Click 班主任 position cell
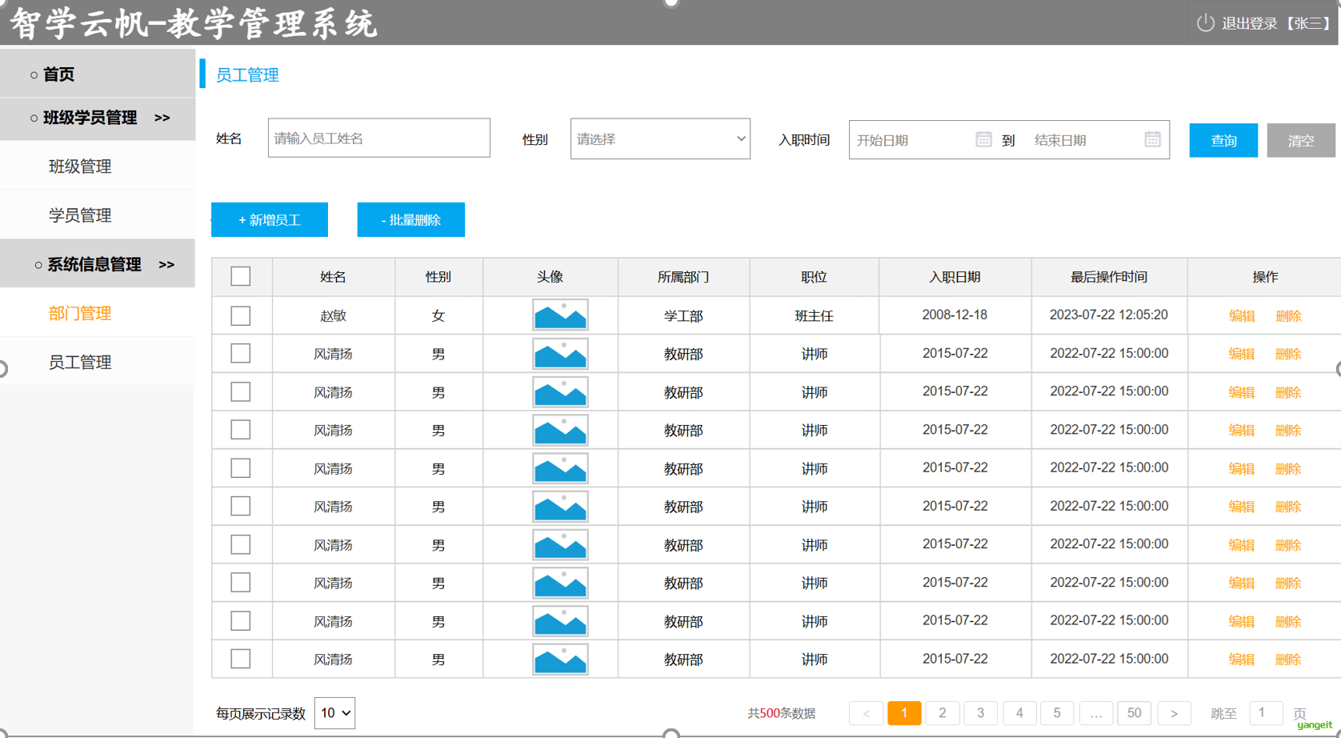The height and width of the screenshot is (738, 1341). (814, 315)
